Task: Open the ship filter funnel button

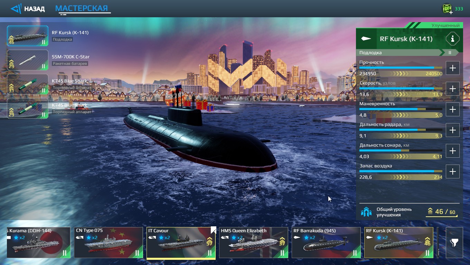Action: [454, 243]
